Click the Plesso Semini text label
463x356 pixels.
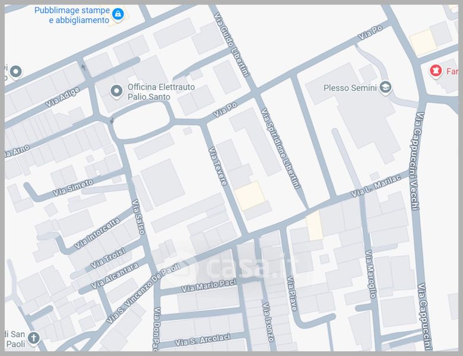click(350, 88)
